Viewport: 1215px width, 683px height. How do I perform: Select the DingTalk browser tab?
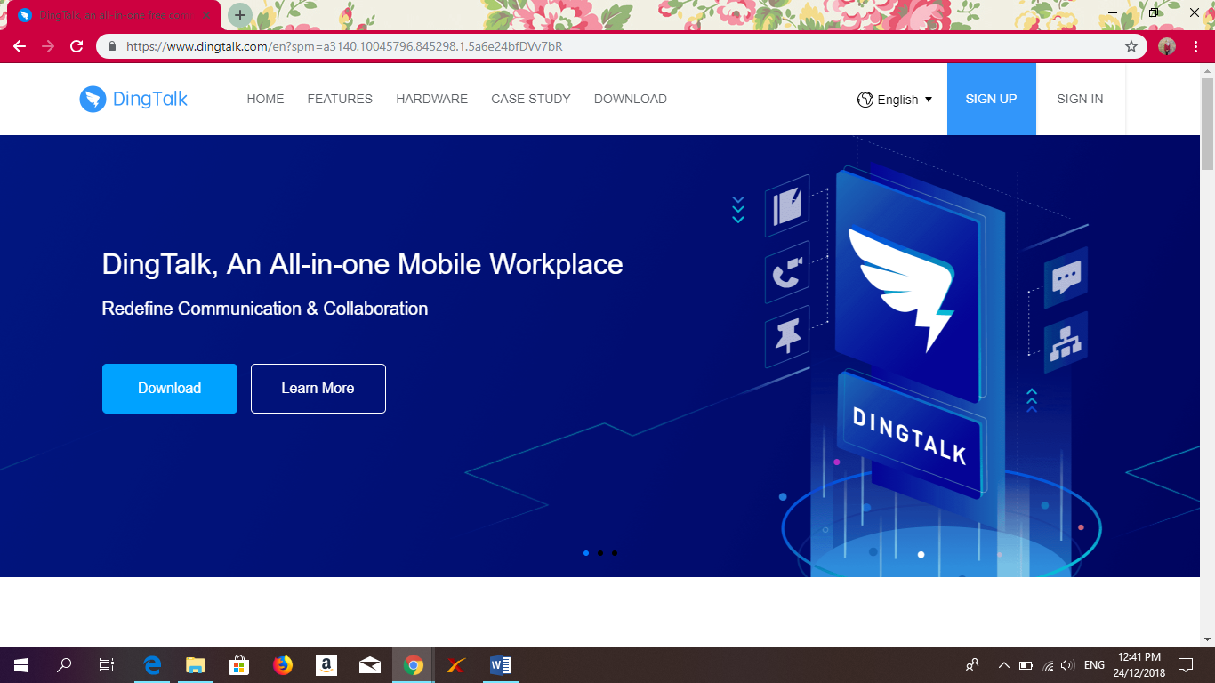tap(113, 16)
